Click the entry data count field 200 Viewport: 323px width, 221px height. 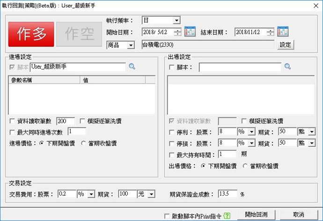tap(66, 121)
